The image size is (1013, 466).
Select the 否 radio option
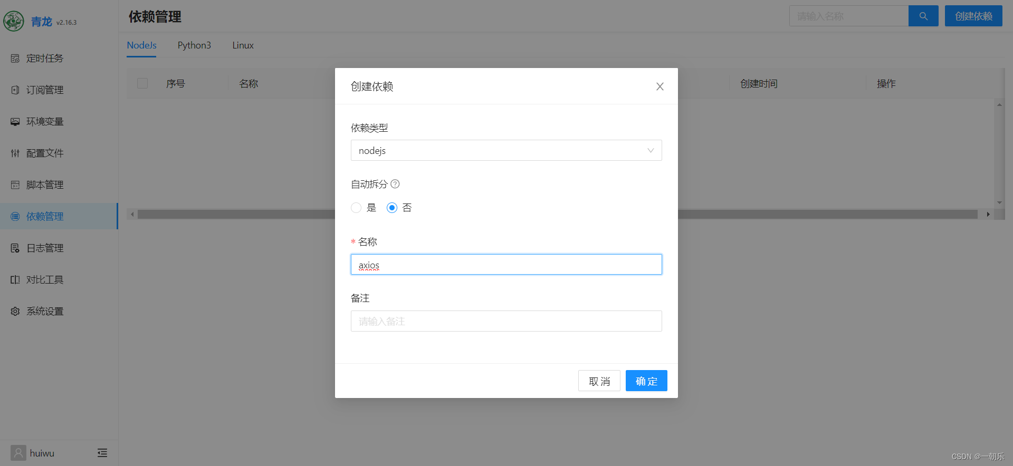[x=392, y=208]
